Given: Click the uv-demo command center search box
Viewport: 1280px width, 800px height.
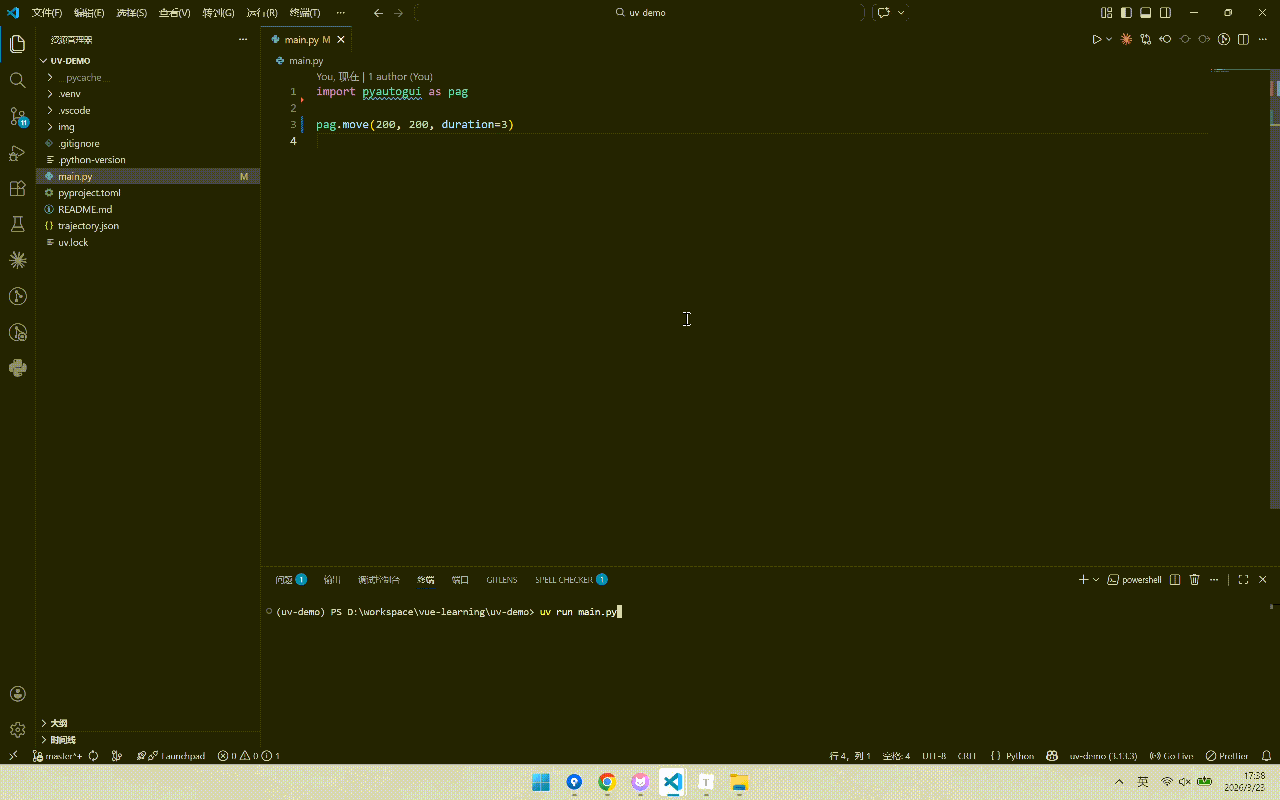Looking at the screenshot, I should point(639,12).
